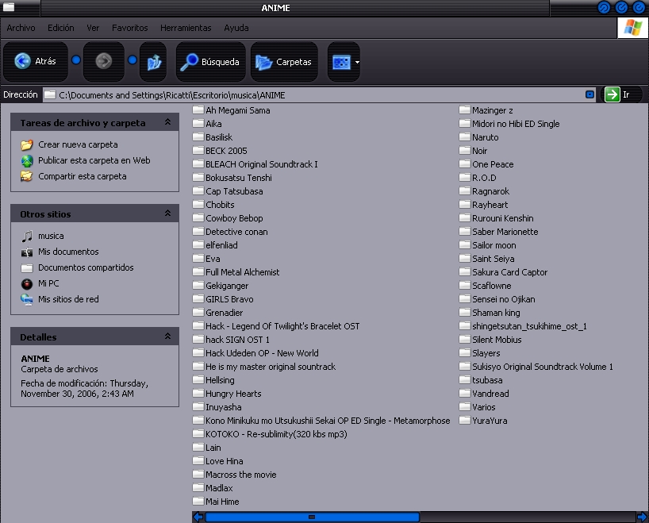The width and height of the screenshot is (649, 523).
Task: Select 'Macross the movie' folder name
Action: 241,475
